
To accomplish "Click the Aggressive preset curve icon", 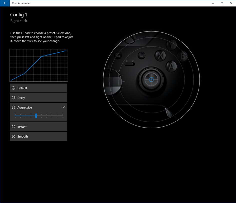I will 13,108.
